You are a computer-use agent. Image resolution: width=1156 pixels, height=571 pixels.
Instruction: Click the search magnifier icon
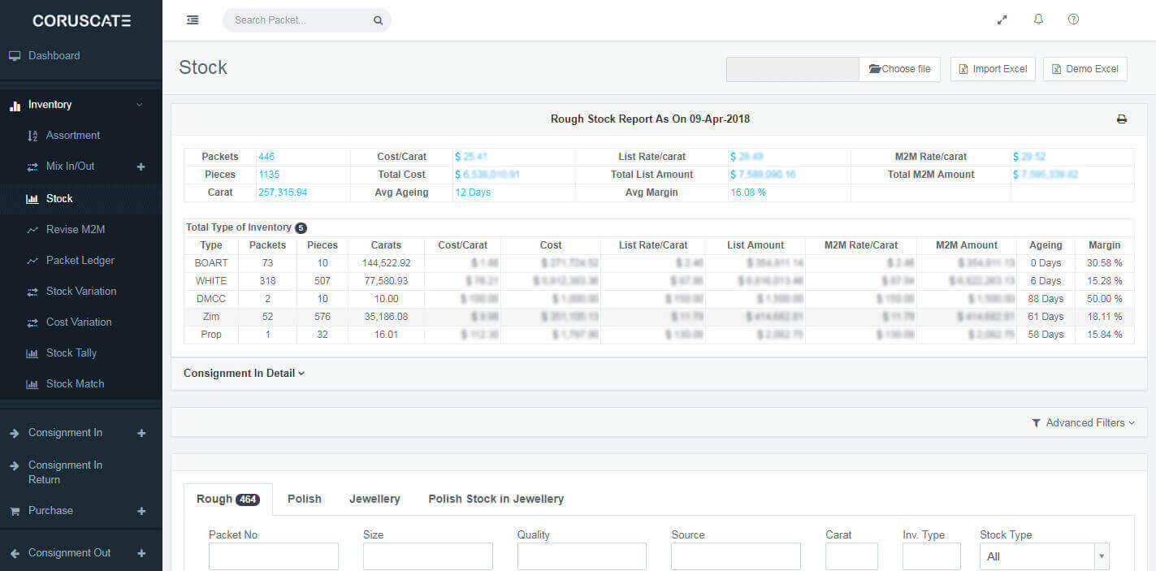click(378, 21)
